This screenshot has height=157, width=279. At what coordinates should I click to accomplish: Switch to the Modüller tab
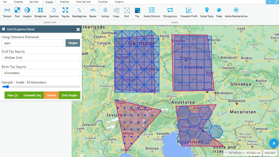pos(103,2)
